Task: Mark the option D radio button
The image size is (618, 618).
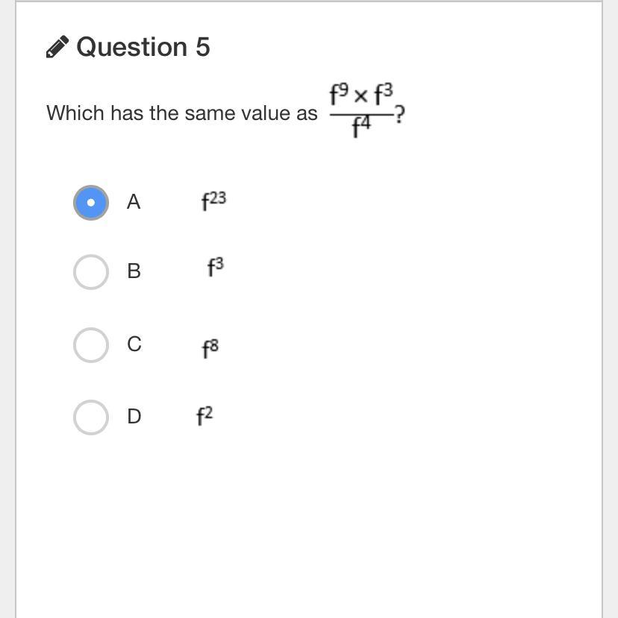Action: [x=91, y=417]
